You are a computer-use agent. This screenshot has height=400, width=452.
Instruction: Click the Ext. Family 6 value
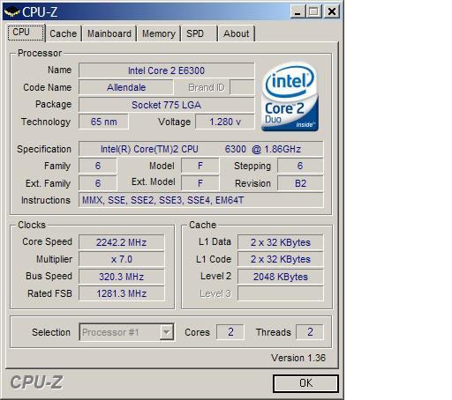coord(98,183)
